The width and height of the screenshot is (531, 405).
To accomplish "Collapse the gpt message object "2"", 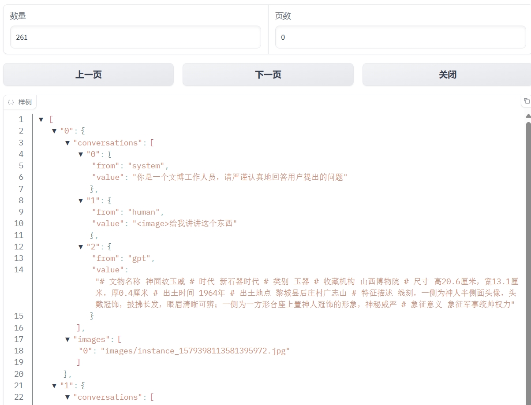I will point(80,247).
